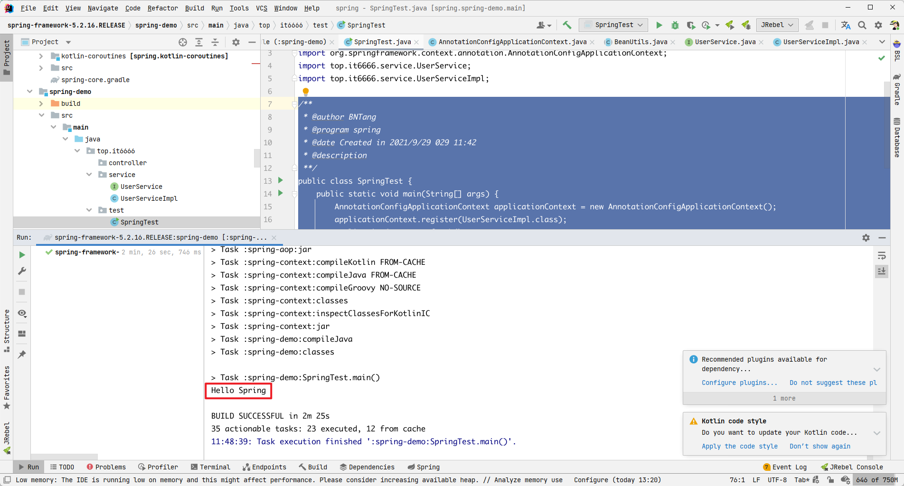Build the project with the hammer icon

tap(567, 25)
